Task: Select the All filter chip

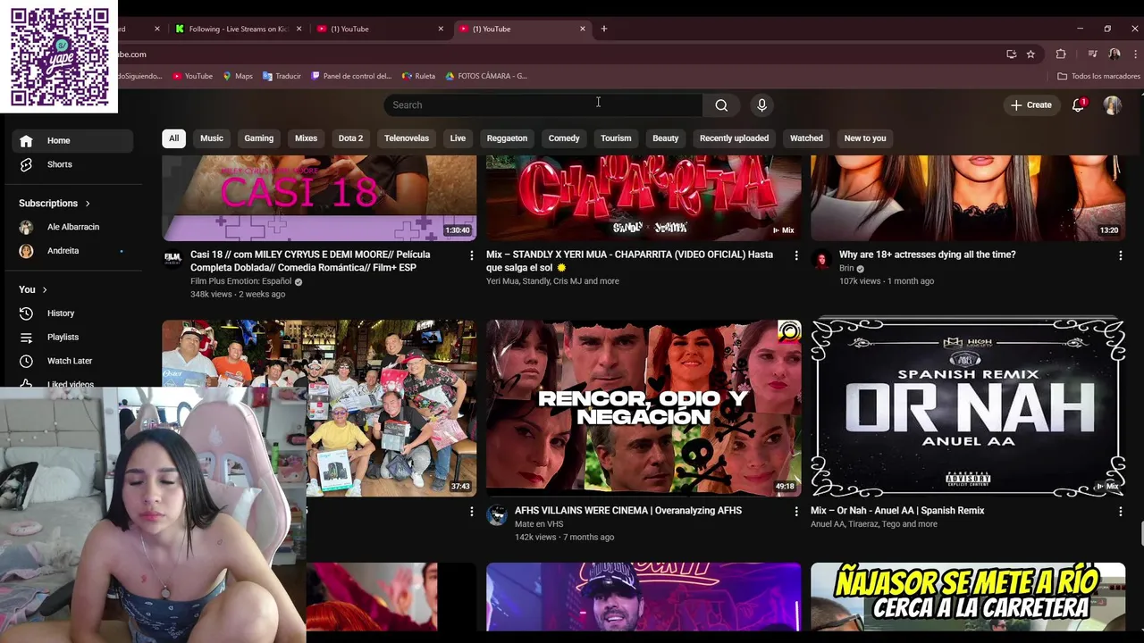Action: point(173,138)
